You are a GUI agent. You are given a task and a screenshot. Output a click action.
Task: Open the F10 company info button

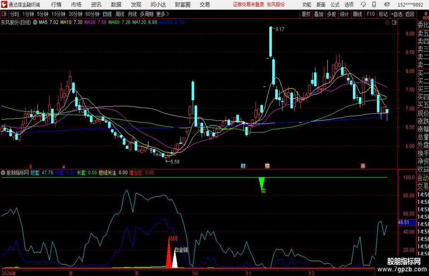370,14
